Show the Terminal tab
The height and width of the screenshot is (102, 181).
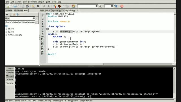pos(10,83)
